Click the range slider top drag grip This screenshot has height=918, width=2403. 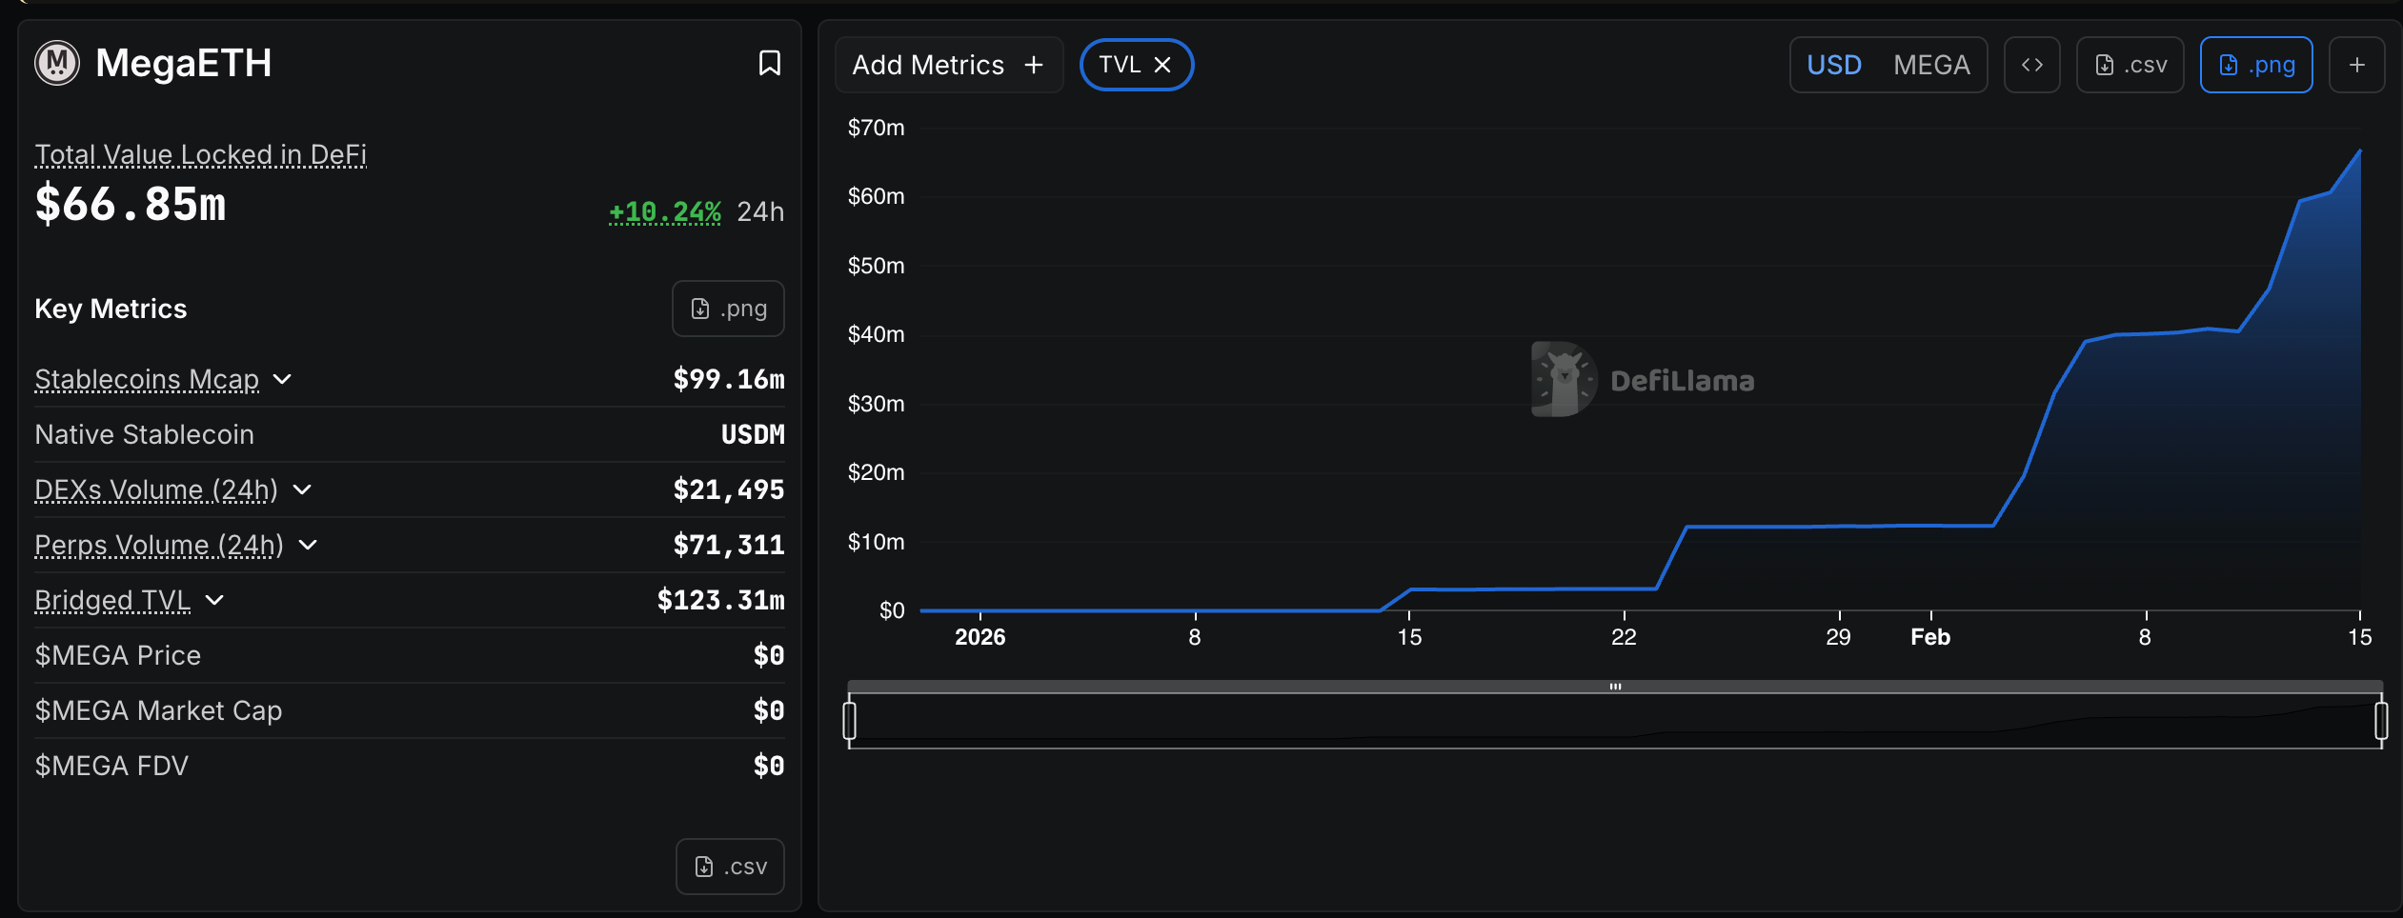coord(1615,687)
